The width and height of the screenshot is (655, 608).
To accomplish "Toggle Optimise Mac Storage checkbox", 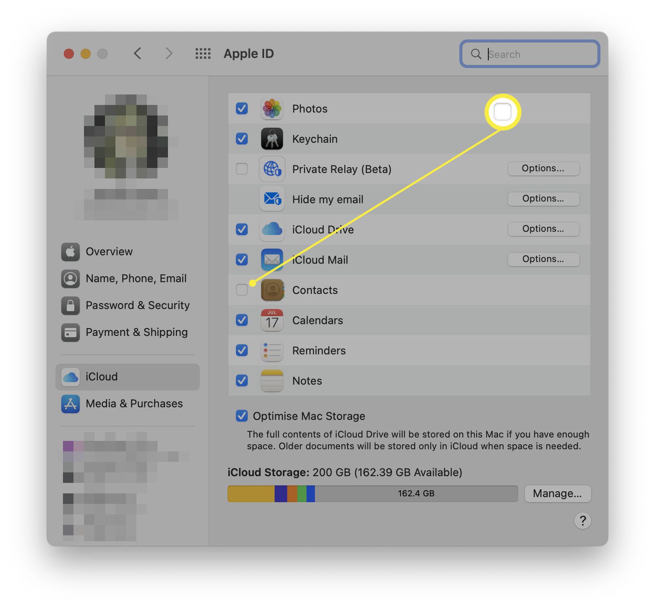I will pyautogui.click(x=241, y=416).
